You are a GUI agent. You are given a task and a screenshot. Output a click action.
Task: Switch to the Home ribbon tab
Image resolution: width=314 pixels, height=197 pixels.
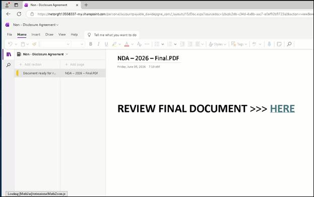pyautogui.click(x=22, y=34)
